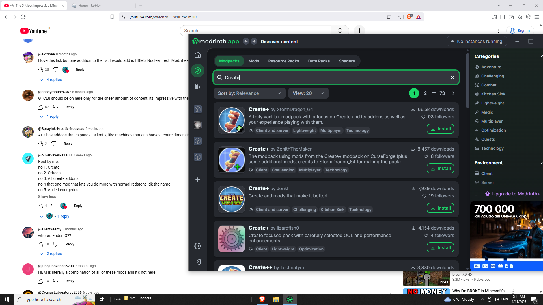Switch to the Shaders tab
This screenshot has width=543, height=305.
[x=346, y=61]
